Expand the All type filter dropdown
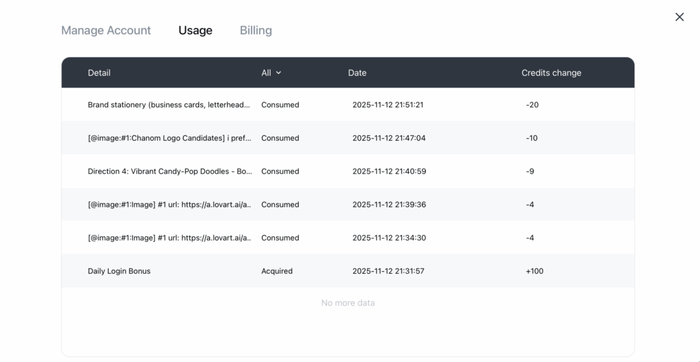 coord(271,72)
